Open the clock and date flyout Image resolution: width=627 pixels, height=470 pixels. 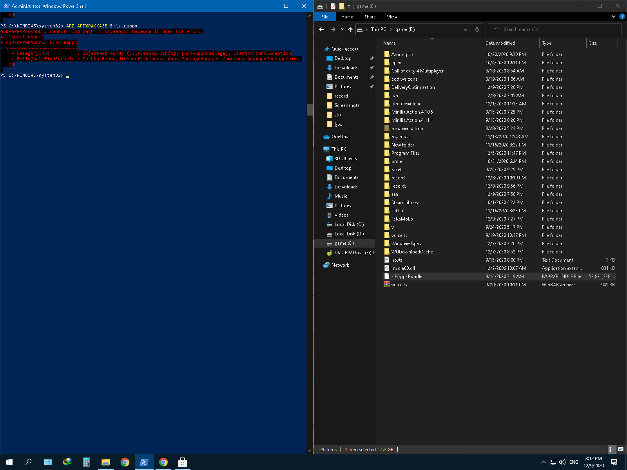click(594, 462)
